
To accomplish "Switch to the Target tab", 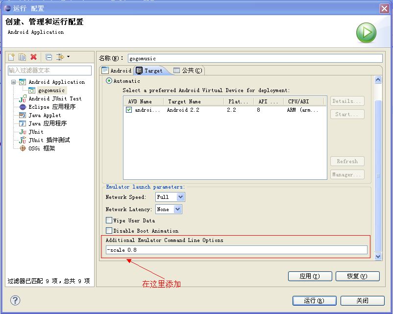I will tap(150, 71).
